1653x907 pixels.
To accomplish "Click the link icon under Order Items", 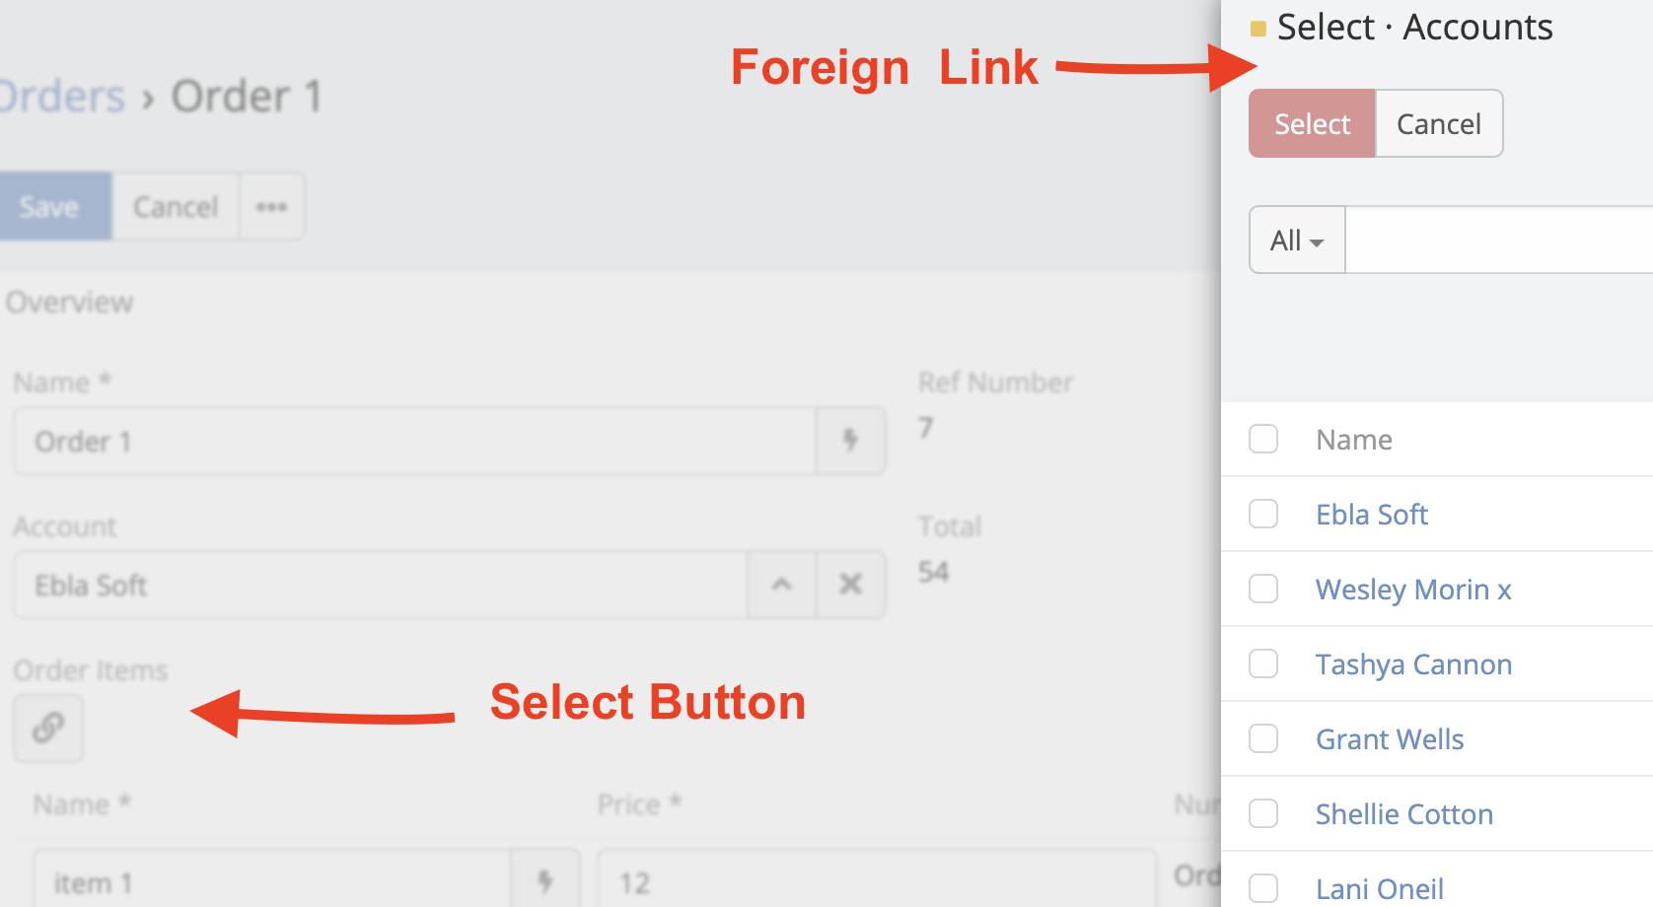I will coord(47,729).
